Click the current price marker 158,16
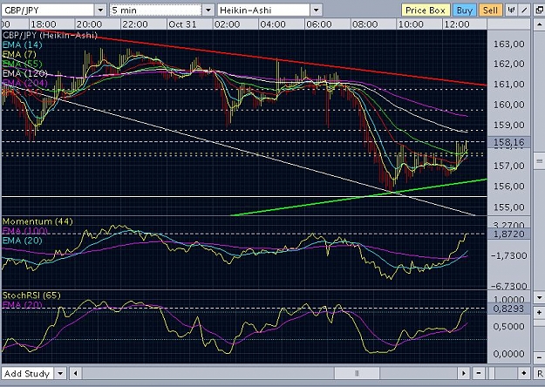 coord(509,142)
